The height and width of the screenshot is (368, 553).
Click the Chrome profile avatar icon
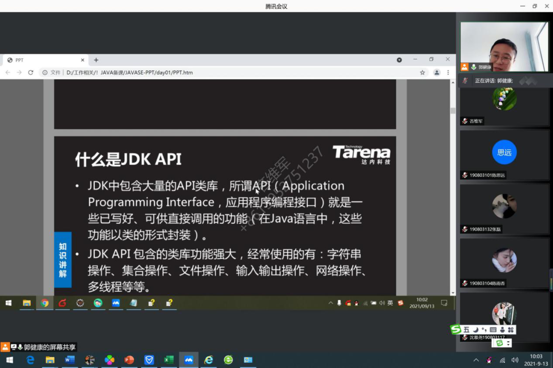pos(437,73)
